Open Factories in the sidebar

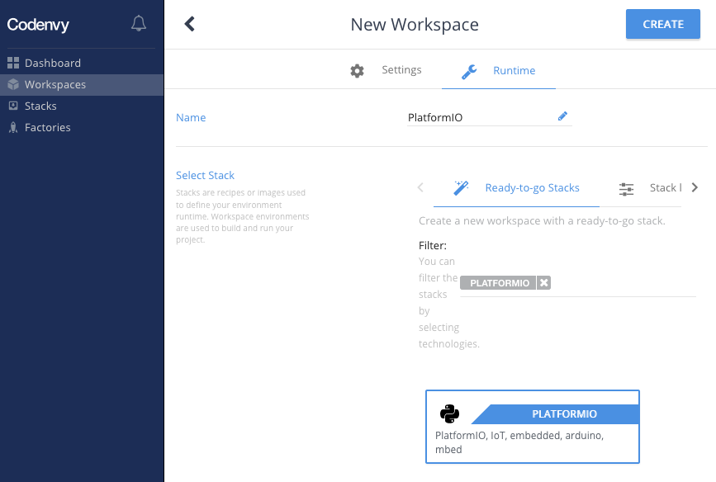click(x=82, y=127)
